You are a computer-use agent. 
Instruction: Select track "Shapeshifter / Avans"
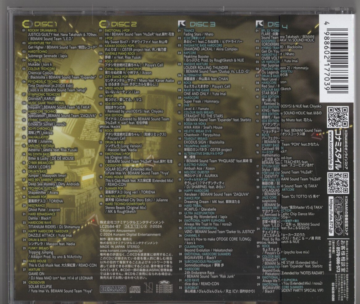(x=43, y=193)
